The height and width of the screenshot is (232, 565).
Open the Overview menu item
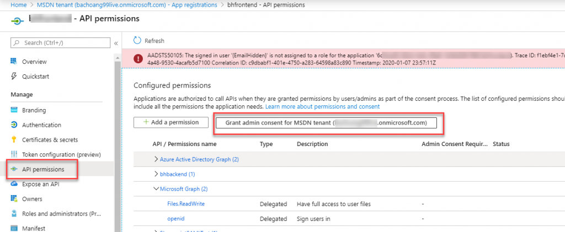[34, 62]
